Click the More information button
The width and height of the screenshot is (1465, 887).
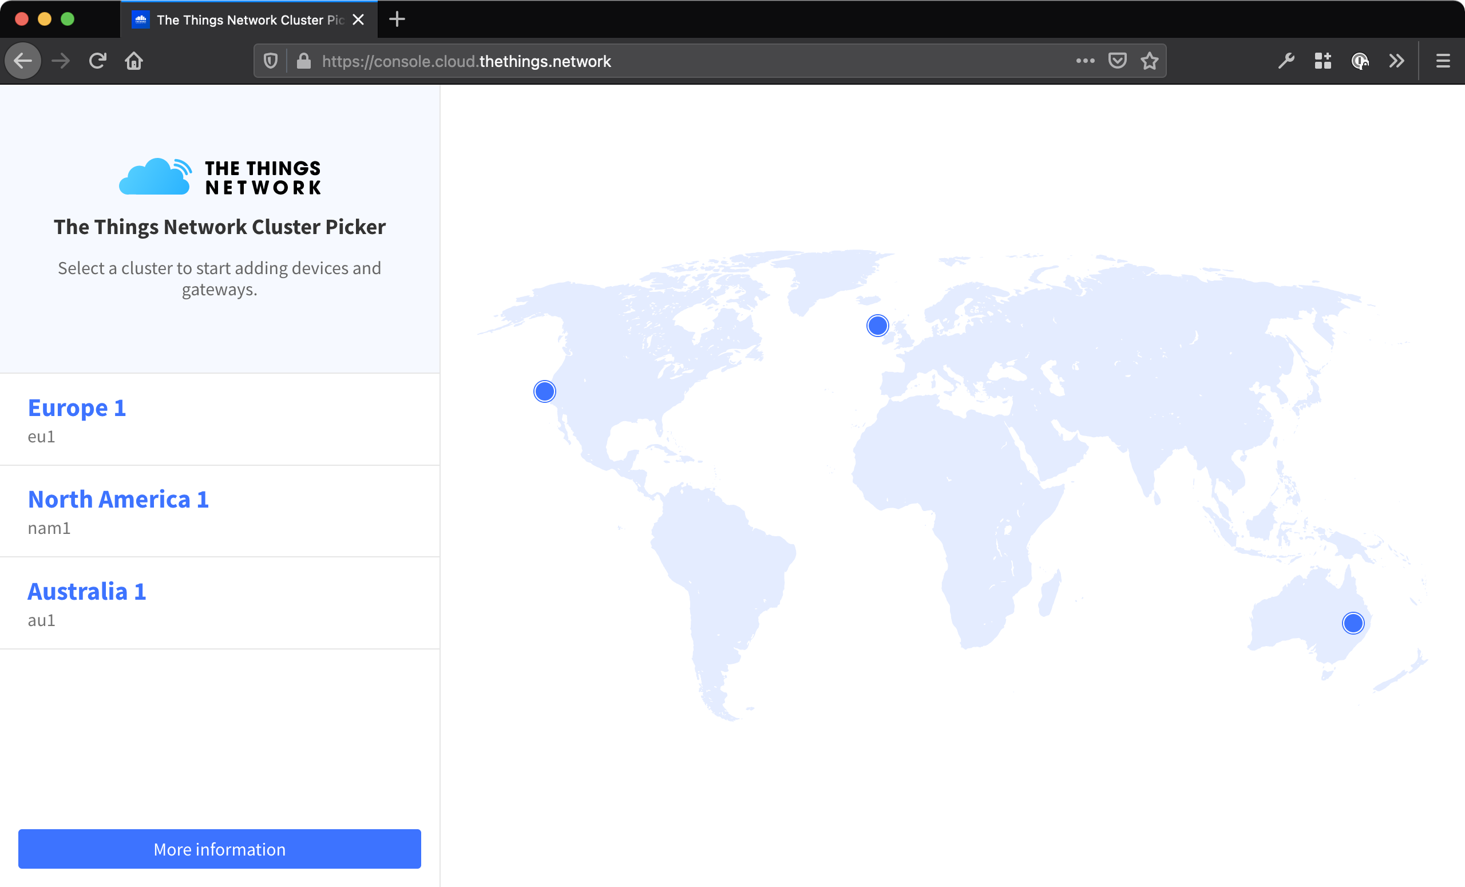pos(220,849)
